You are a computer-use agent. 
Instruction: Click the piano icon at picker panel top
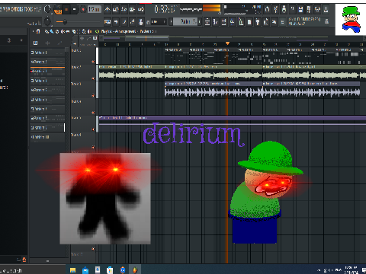36,43
